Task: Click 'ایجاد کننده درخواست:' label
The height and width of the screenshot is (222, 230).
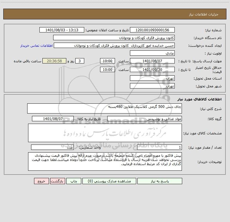Action: click(205, 46)
